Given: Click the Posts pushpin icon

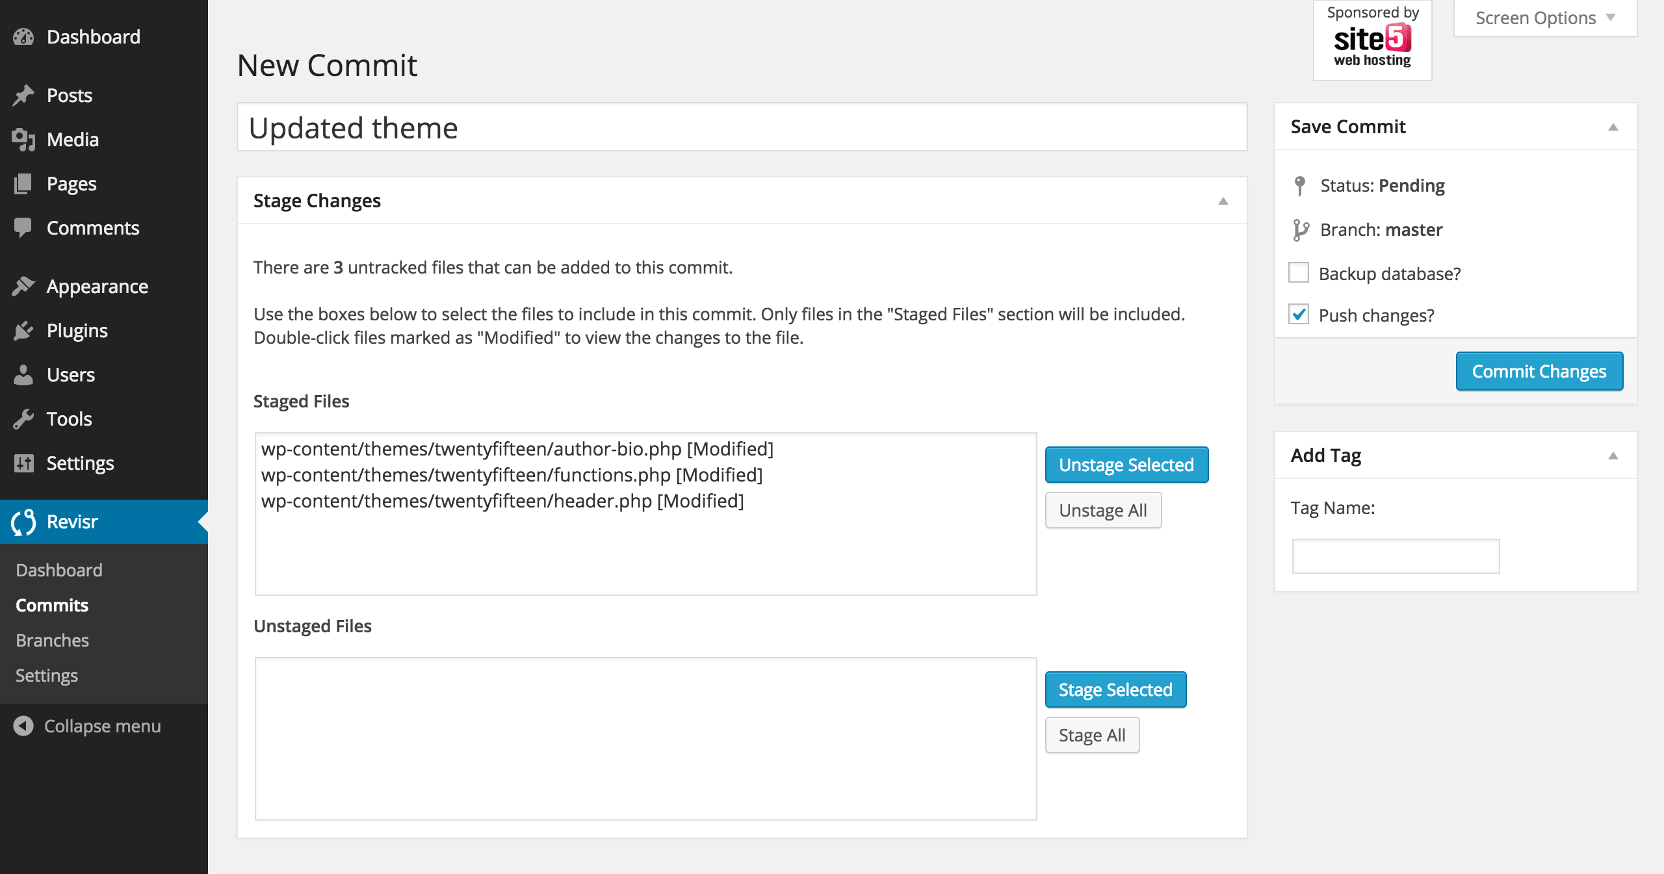Looking at the screenshot, I should (x=23, y=96).
